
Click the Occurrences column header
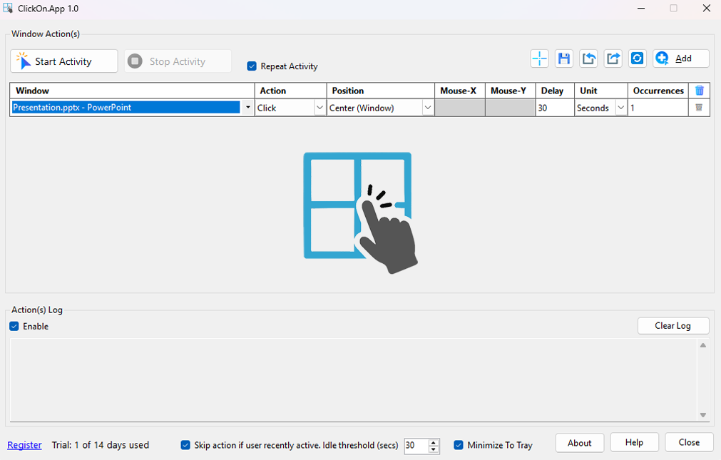click(658, 91)
